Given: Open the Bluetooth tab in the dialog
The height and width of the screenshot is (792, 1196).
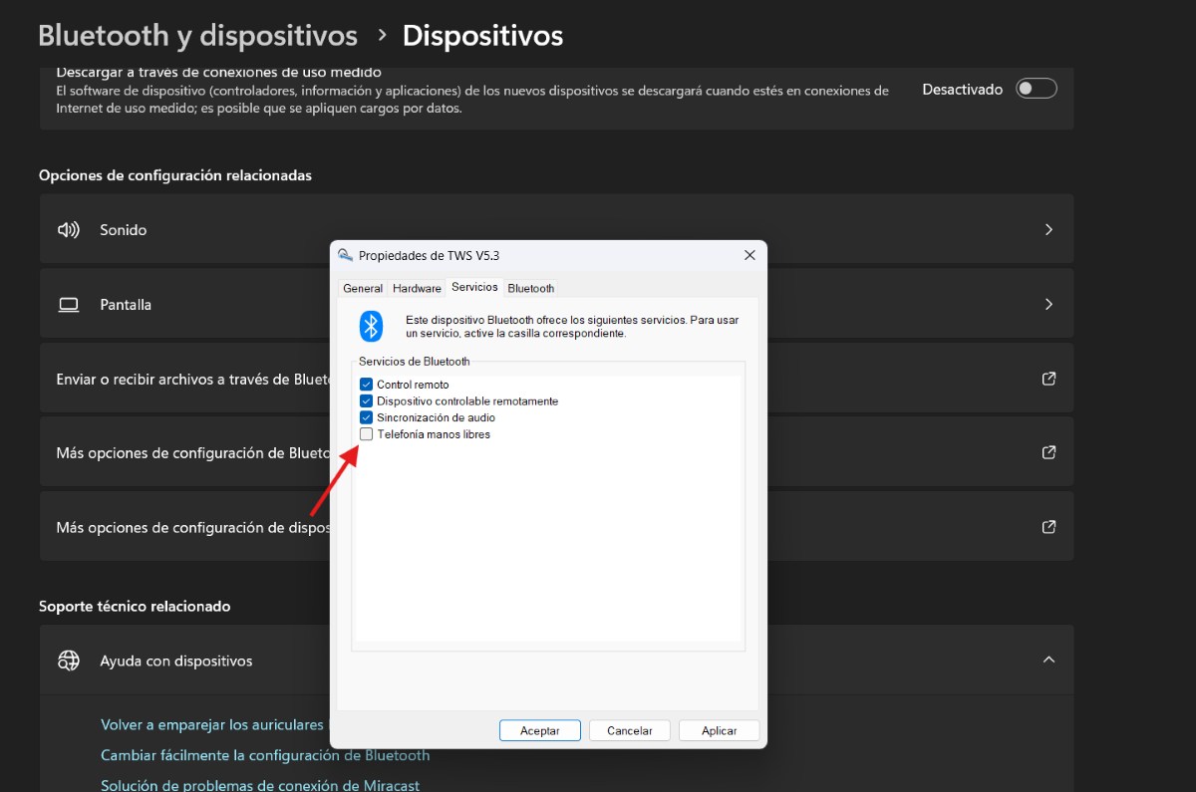Looking at the screenshot, I should (x=530, y=288).
